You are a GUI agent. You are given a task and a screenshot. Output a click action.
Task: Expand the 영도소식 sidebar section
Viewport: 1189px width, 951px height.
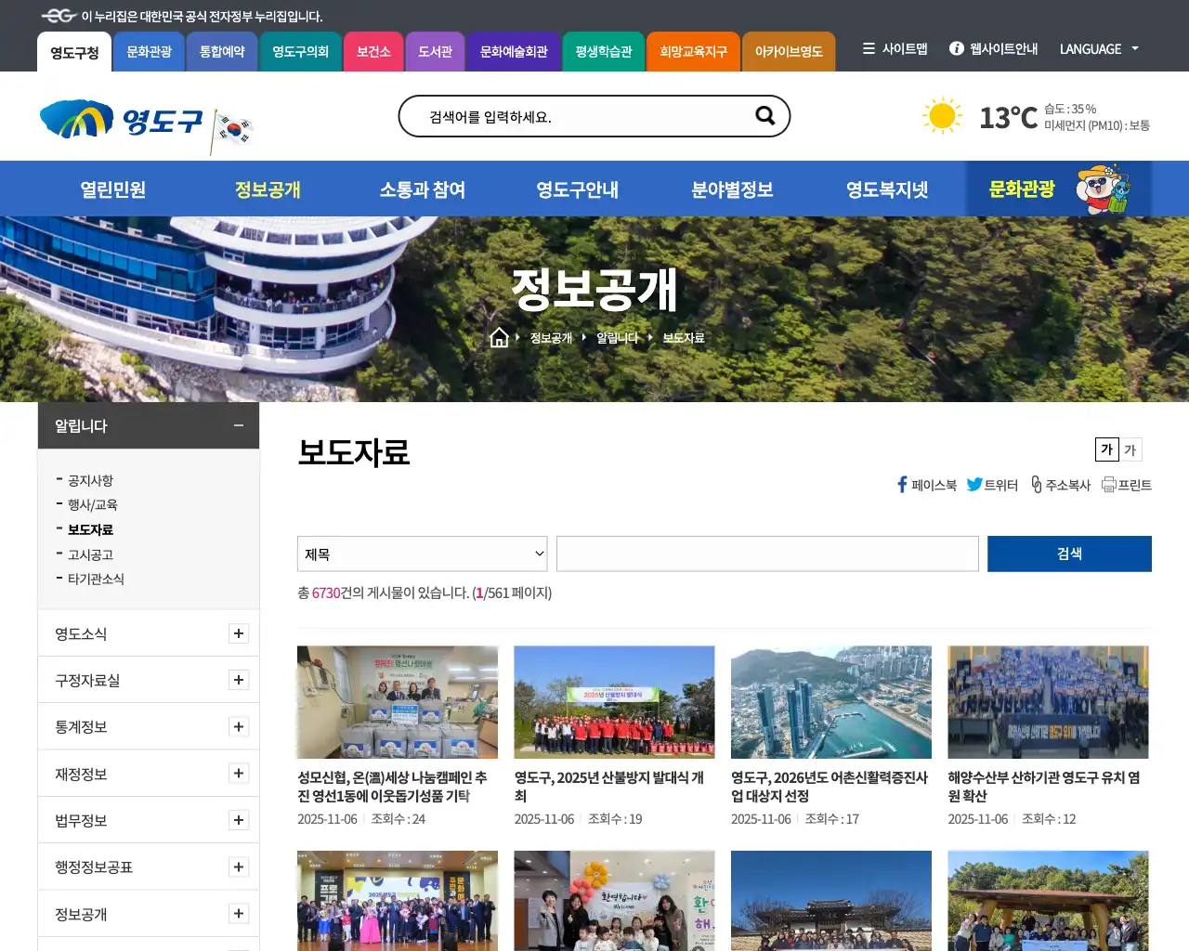click(x=239, y=633)
